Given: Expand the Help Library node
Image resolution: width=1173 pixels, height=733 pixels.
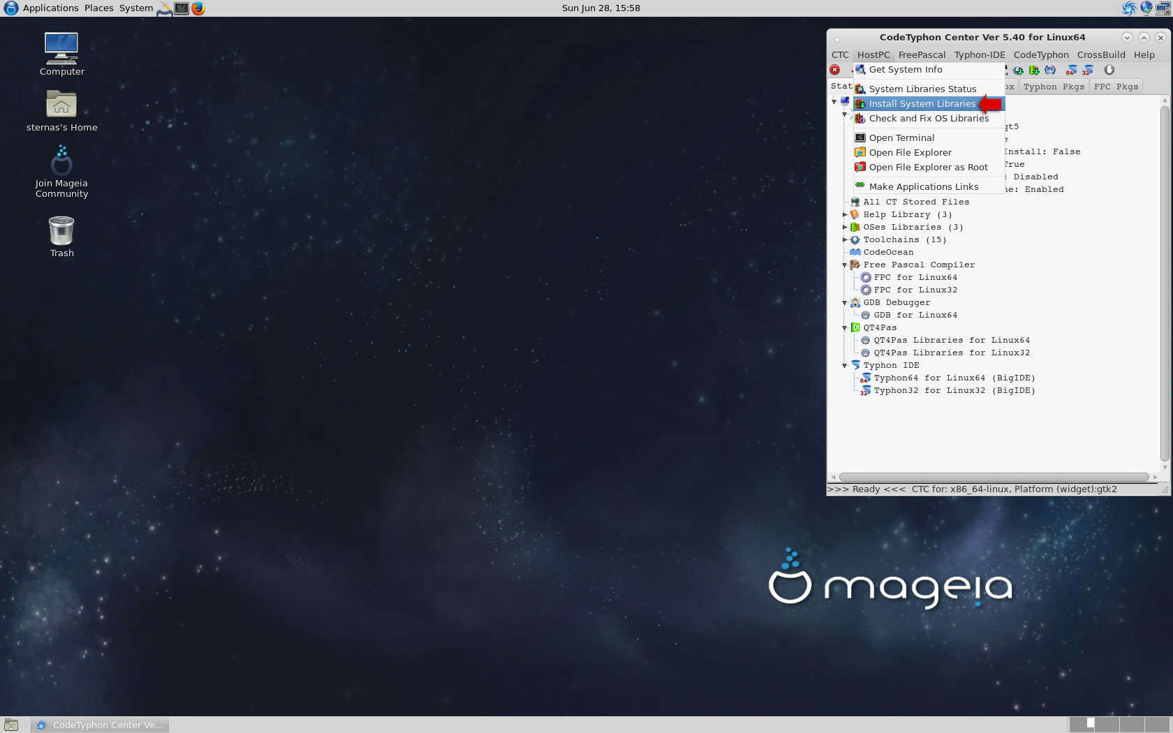Looking at the screenshot, I should click(845, 214).
